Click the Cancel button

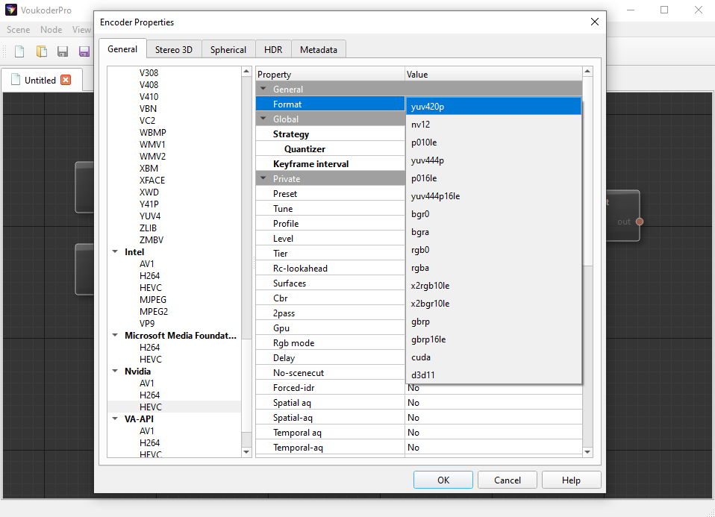pyautogui.click(x=507, y=480)
